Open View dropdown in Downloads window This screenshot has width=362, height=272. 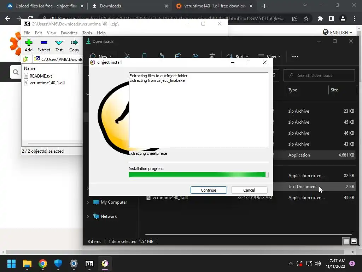coord(269,56)
